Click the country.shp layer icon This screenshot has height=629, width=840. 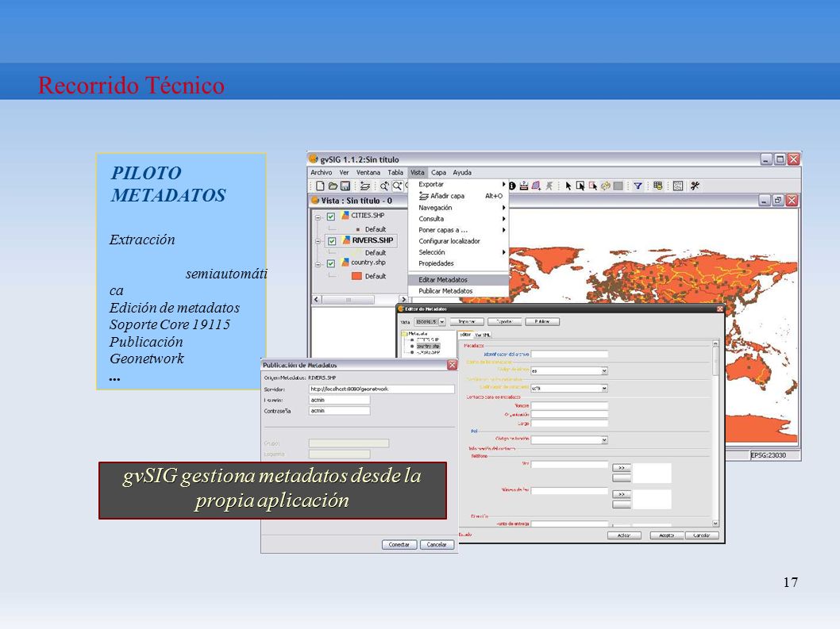click(345, 263)
